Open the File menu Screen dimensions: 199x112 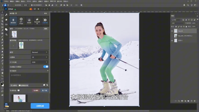pos(6,1)
